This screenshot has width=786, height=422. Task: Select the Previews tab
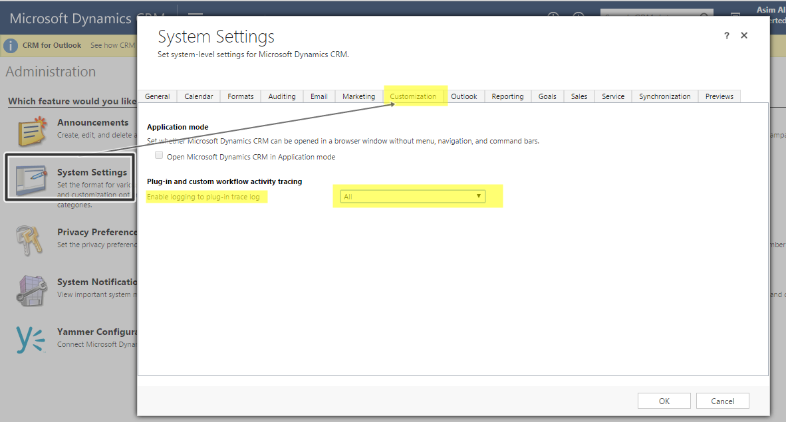719,96
